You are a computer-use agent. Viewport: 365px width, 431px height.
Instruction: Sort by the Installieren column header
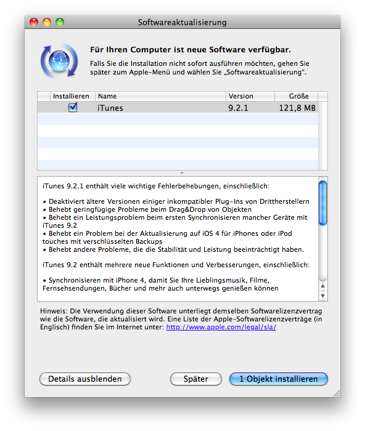(72, 96)
